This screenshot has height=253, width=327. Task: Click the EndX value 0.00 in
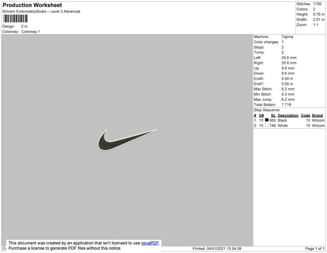287,79
